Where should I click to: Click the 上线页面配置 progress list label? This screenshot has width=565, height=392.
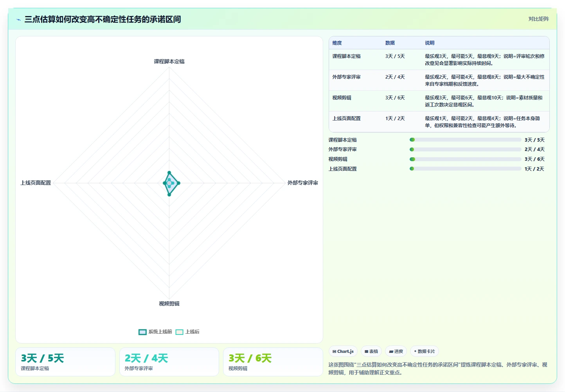click(x=342, y=169)
